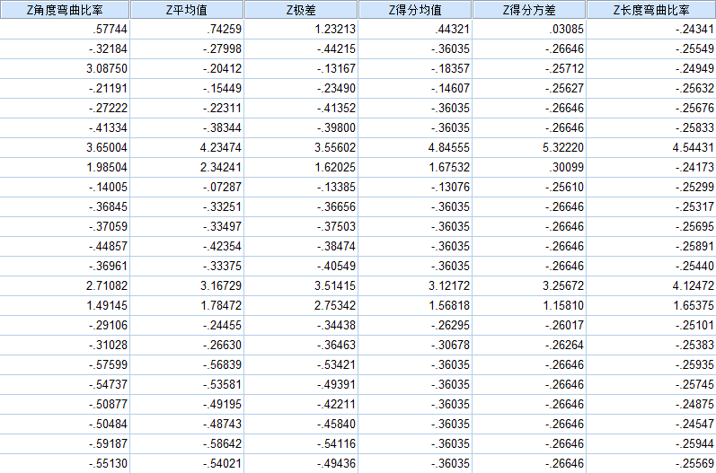Click cell value -.44215
The width and height of the screenshot is (716, 473).
tap(336, 48)
